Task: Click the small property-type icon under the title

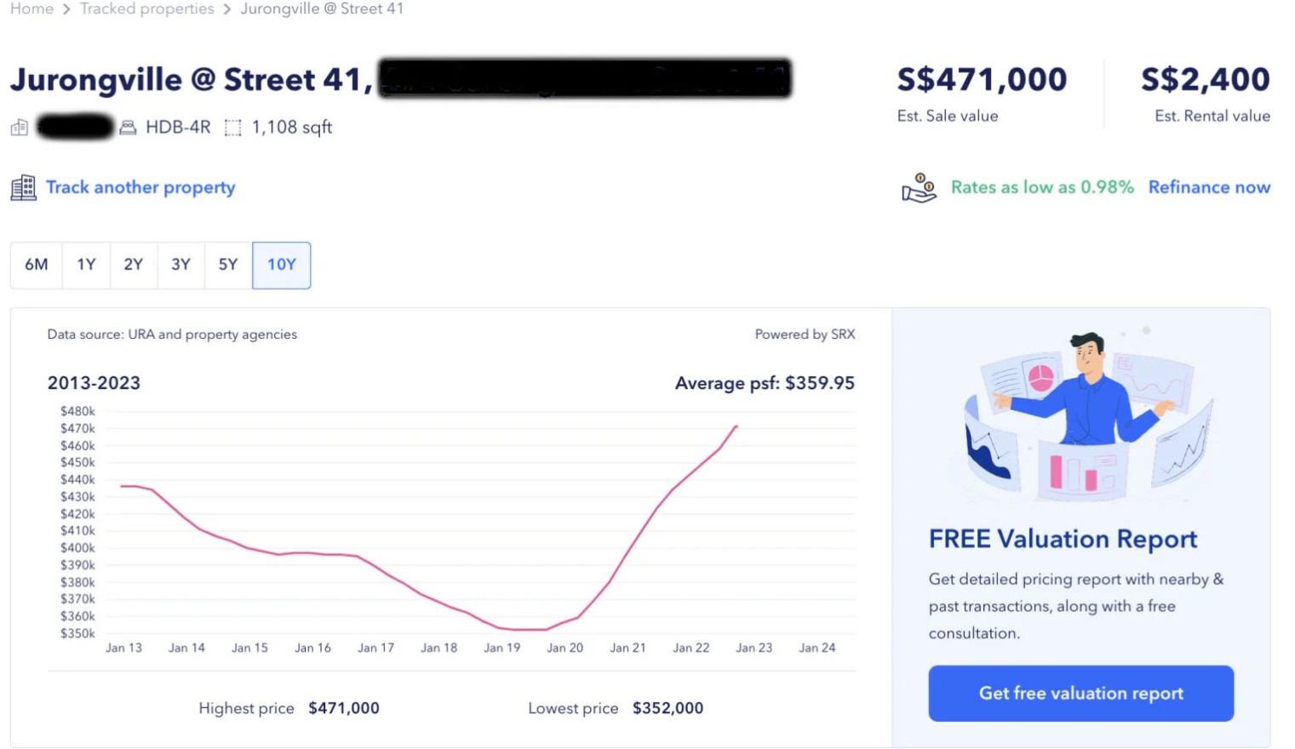Action: coord(20,128)
